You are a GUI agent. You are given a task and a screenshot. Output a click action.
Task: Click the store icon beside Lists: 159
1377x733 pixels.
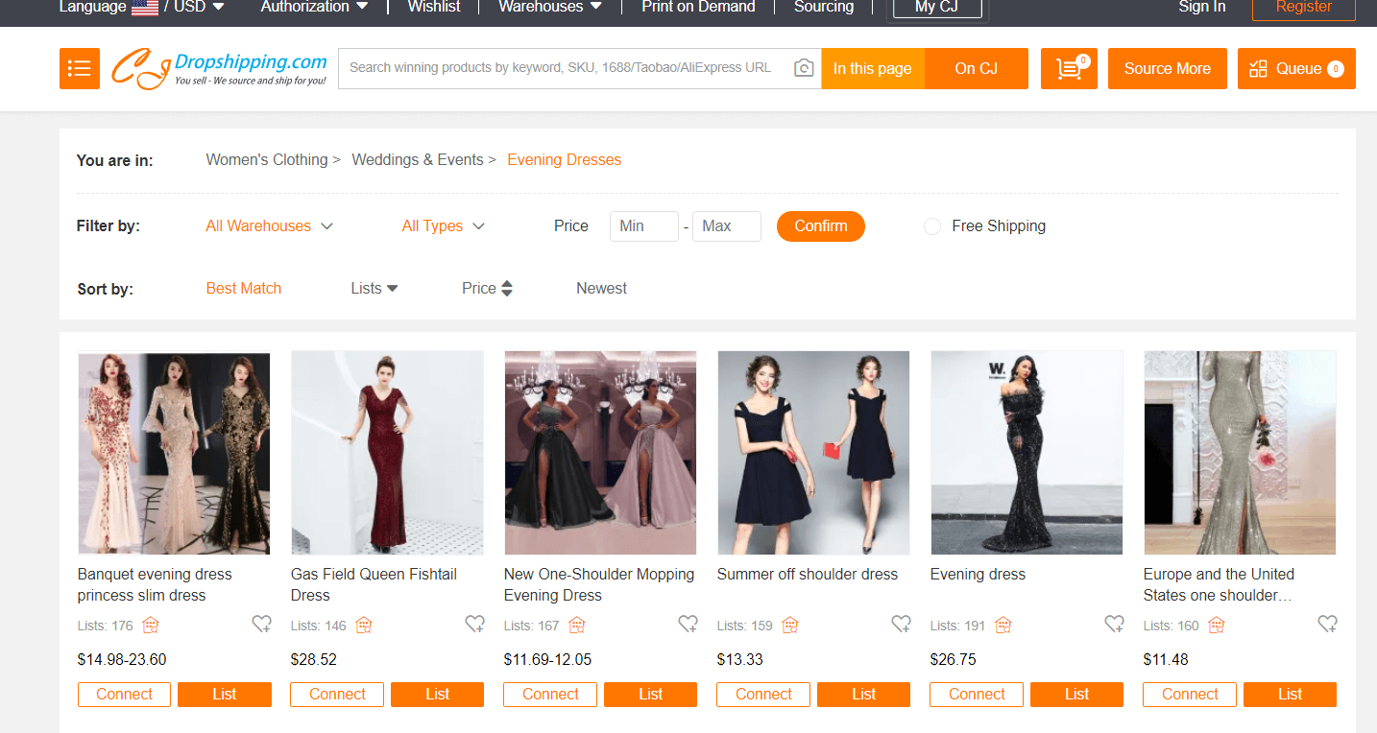pyautogui.click(x=789, y=626)
